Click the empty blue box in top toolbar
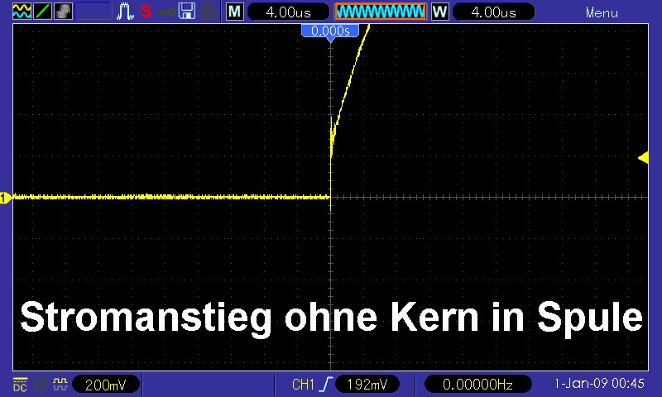The image size is (662, 397). [94, 12]
